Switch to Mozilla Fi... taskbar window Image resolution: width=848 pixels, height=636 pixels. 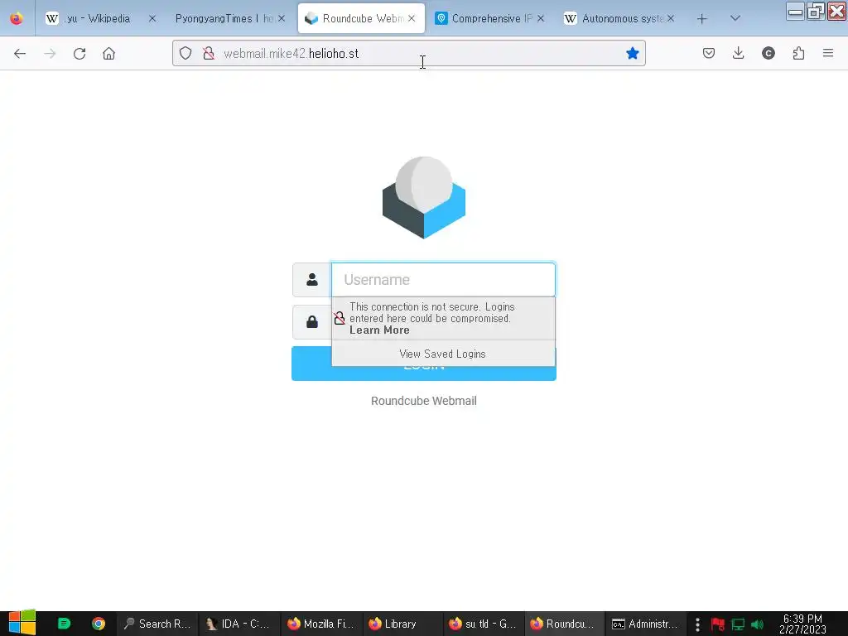pyautogui.click(x=320, y=624)
